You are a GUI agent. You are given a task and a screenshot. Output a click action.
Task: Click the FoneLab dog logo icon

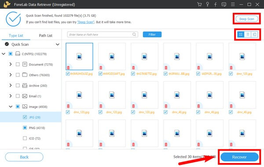pyautogui.click(x=7, y=4)
